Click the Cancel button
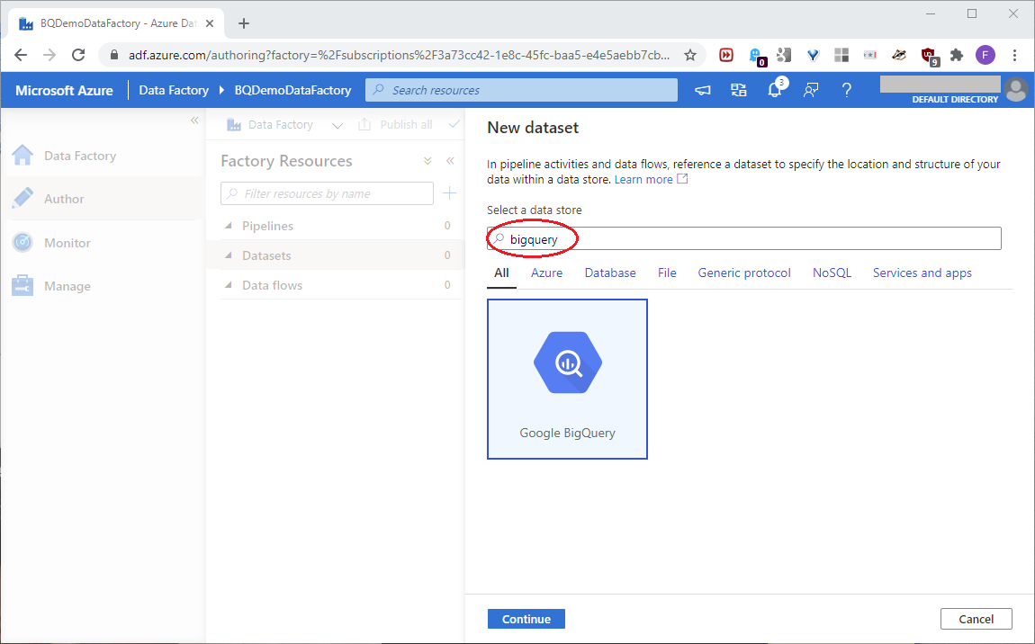Screen dimensions: 1035x644 (976, 619)
